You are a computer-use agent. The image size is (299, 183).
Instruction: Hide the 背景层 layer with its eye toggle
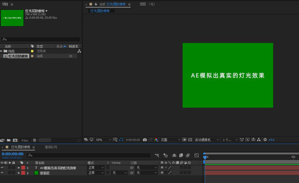(2, 173)
